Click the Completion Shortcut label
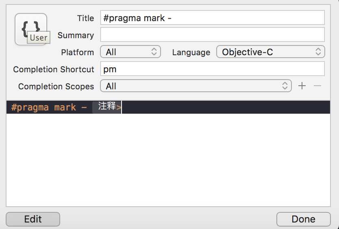Image resolution: width=339 pixels, height=229 pixels. pyautogui.click(x=54, y=69)
